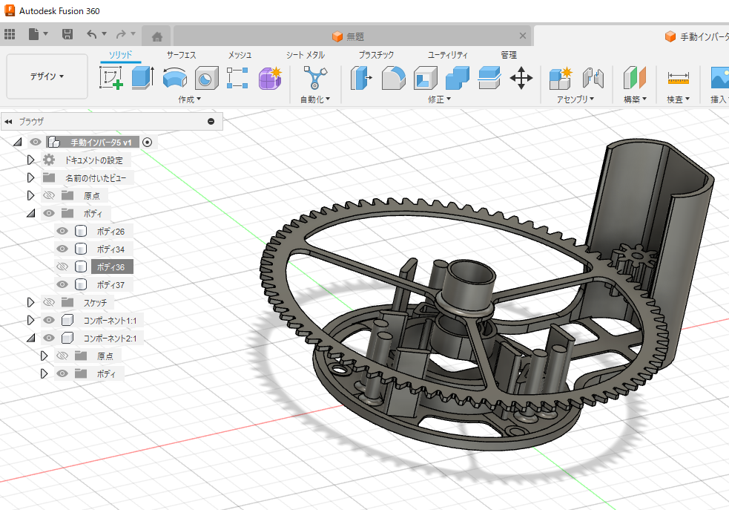Click the Measure ruler icon
The image size is (729, 510).
(x=678, y=77)
